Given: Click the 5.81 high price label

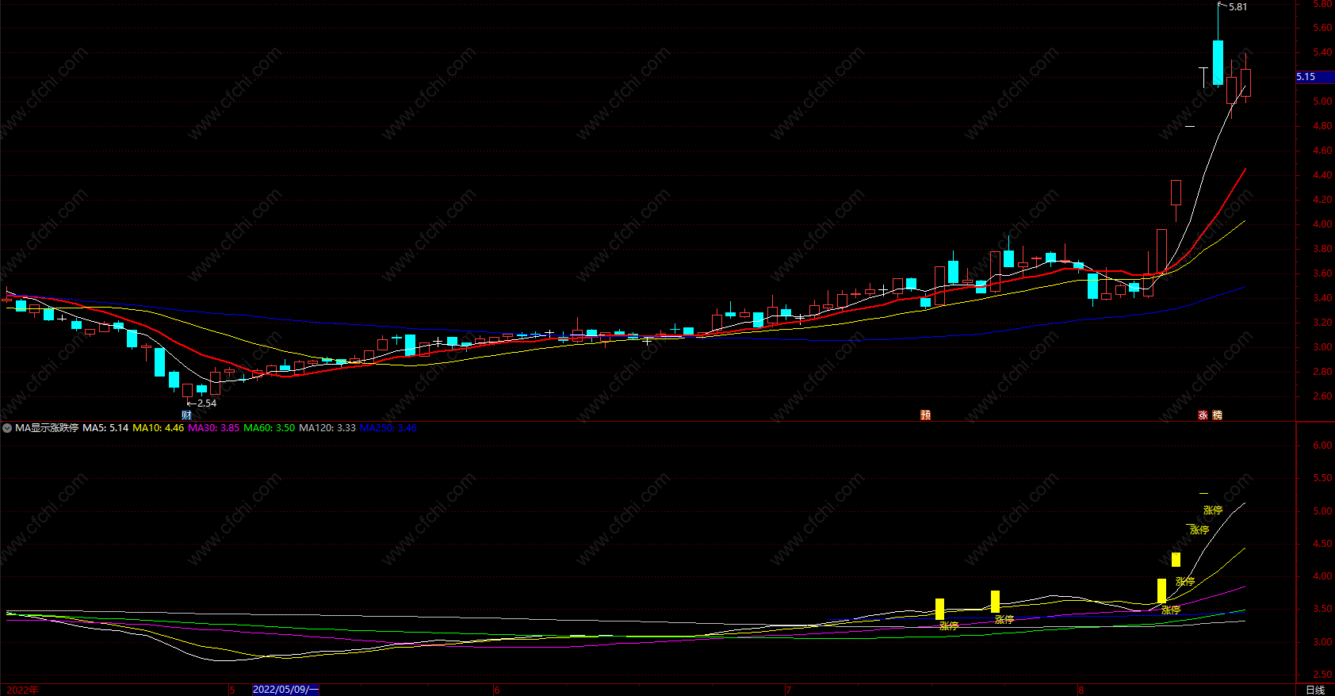Looking at the screenshot, I should [x=1237, y=7].
